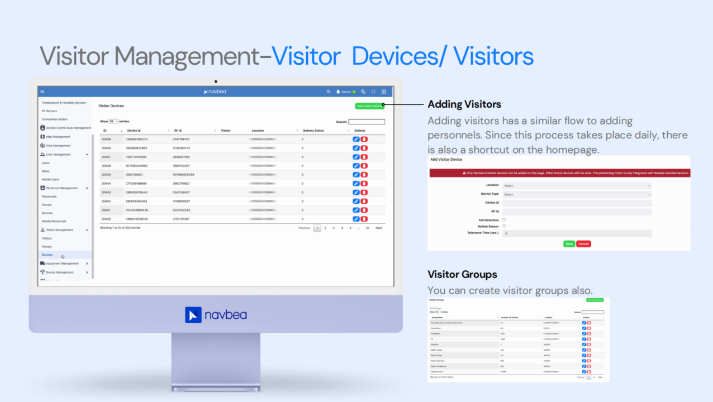
Task: Open the Show entries count dropdown
Action: pos(113,121)
